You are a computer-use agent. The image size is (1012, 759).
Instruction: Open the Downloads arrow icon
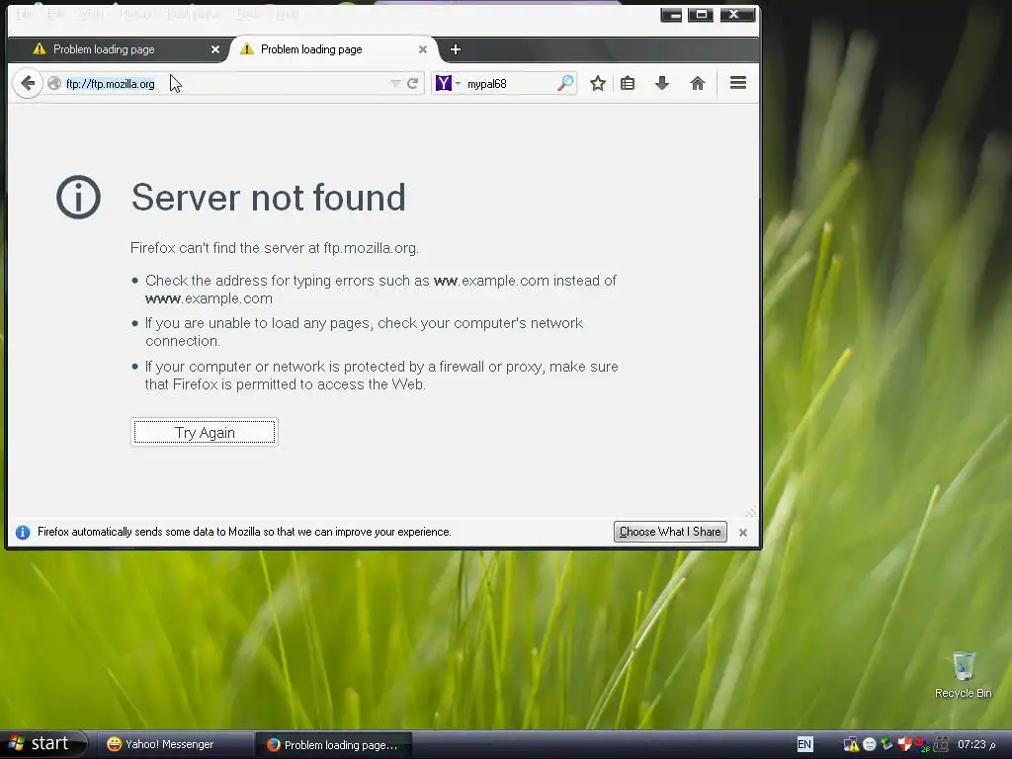tap(662, 83)
